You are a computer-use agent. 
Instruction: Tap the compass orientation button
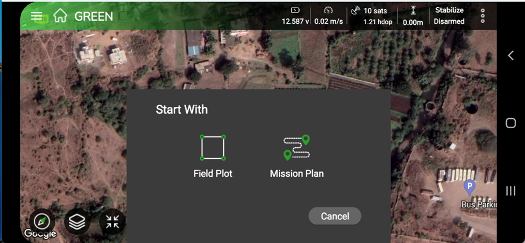click(42, 221)
